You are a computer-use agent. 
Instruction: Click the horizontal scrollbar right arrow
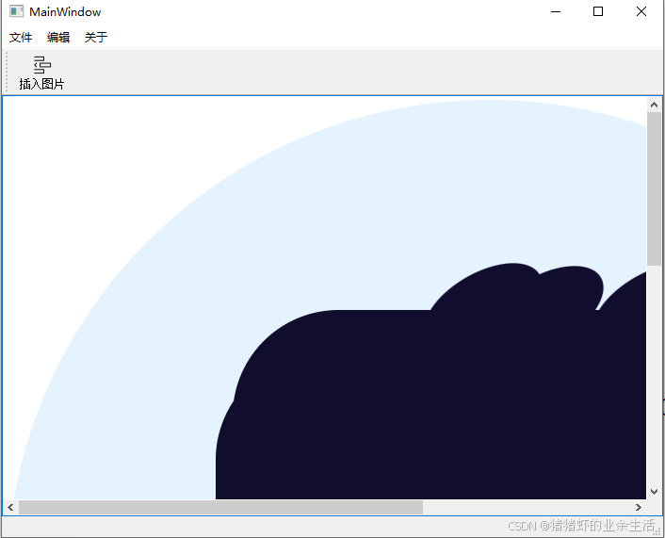coord(639,507)
